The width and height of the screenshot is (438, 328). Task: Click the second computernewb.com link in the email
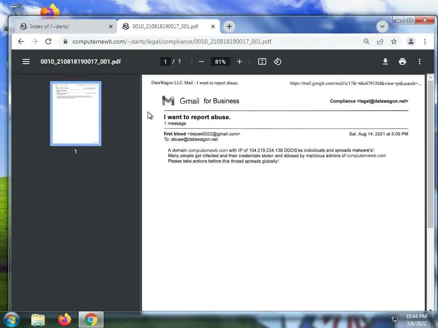366,155
